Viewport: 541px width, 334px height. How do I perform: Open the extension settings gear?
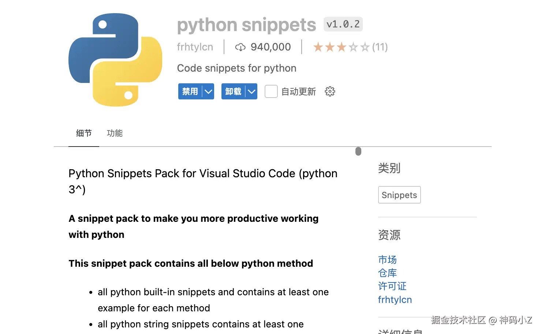[330, 91]
